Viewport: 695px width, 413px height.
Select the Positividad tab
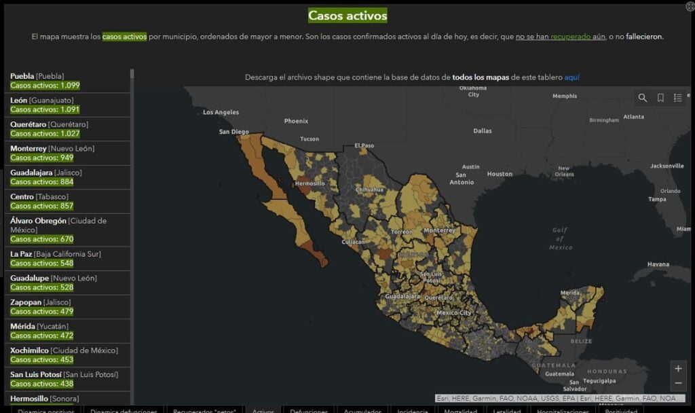(x=621, y=410)
